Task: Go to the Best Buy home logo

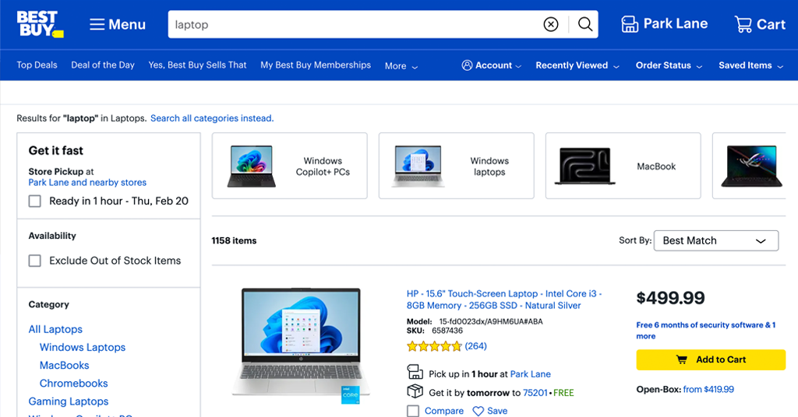Action: coord(41,24)
